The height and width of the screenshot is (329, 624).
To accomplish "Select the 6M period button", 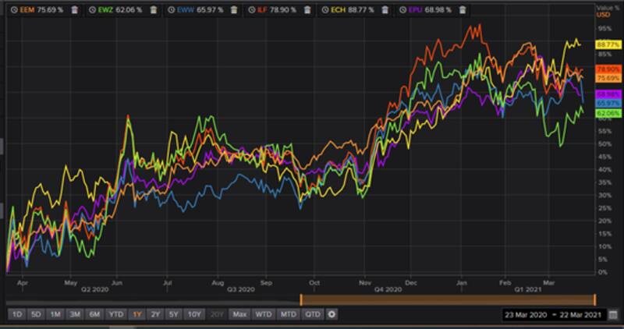I will 94,314.
